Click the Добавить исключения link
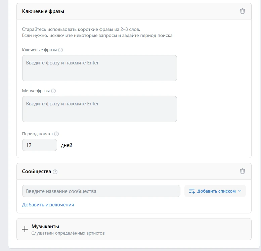This screenshot has width=261, height=251. pos(48,205)
